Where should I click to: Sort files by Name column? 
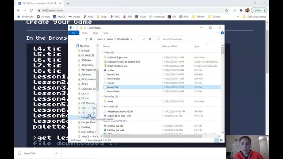pyautogui.click(x=107, y=46)
